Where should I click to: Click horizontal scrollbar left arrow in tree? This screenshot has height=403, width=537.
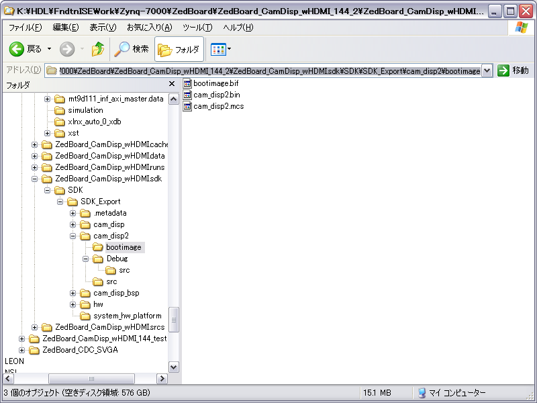click(8, 379)
